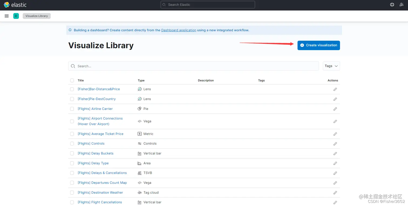408x205 pixels.
Task: Click the Tags column header
Action: 261,81
